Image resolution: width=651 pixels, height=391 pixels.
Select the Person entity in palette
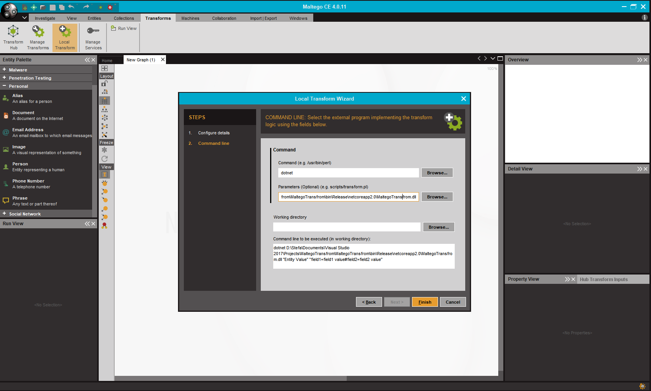tap(46, 167)
